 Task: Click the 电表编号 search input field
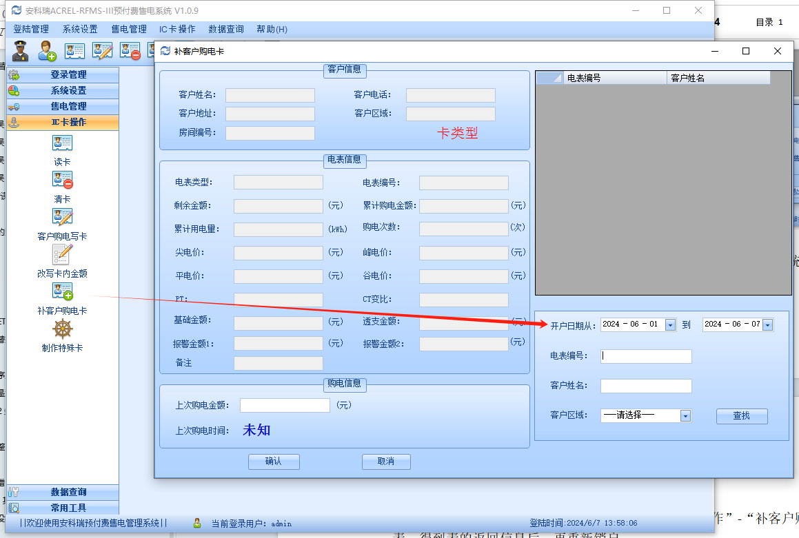(x=645, y=356)
